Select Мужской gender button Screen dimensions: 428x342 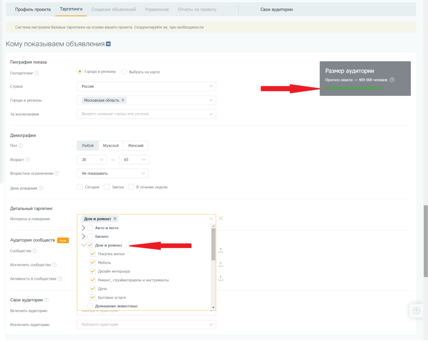point(111,145)
